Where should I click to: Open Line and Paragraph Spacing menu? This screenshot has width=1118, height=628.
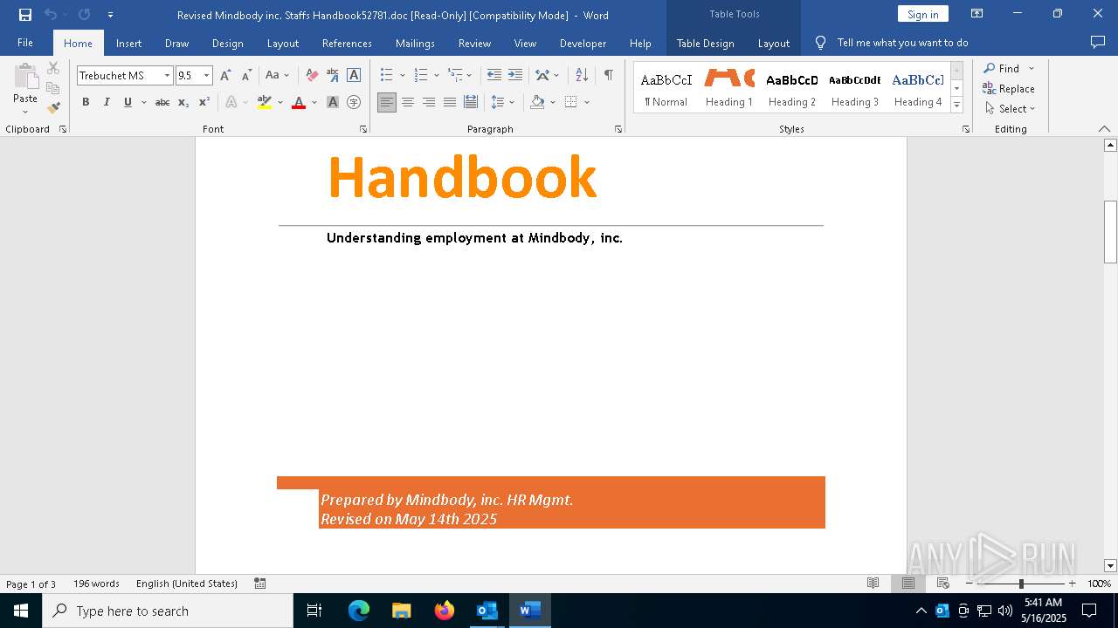pyautogui.click(x=503, y=102)
